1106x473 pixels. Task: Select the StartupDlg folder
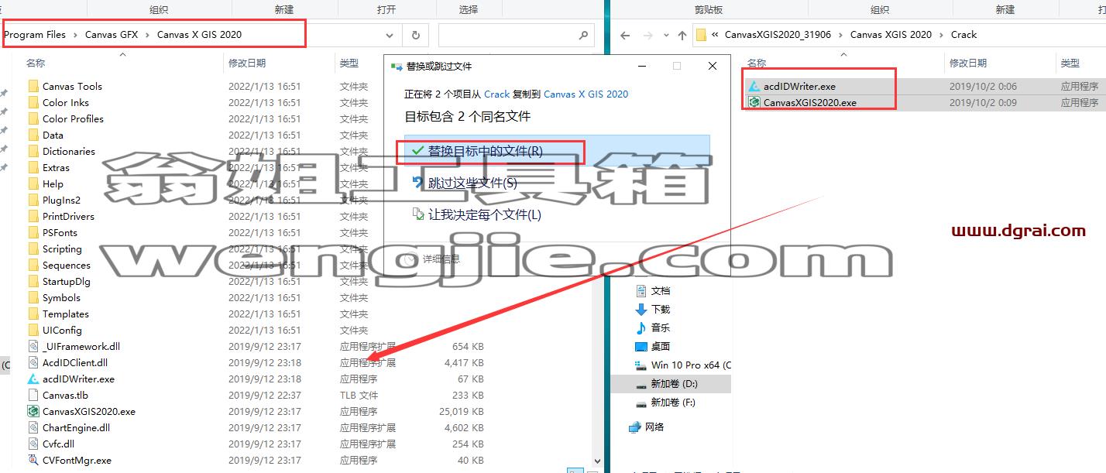67,281
